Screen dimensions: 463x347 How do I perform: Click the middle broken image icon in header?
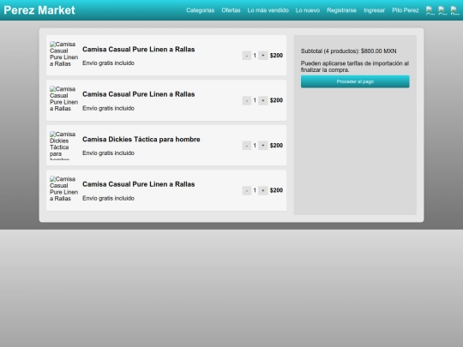[x=442, y=10]
